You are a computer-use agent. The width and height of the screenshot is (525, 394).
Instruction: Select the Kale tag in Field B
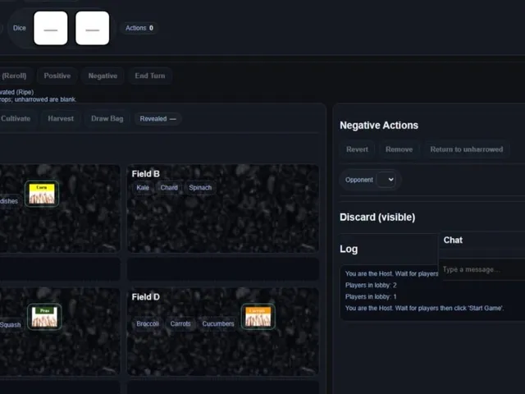point(143,188)
